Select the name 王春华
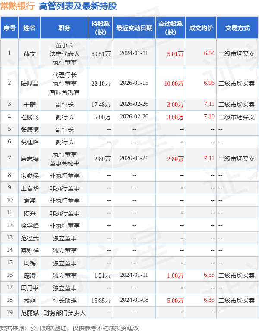Image resolution: width=259 pixels, height=332 pixels. 29,188
